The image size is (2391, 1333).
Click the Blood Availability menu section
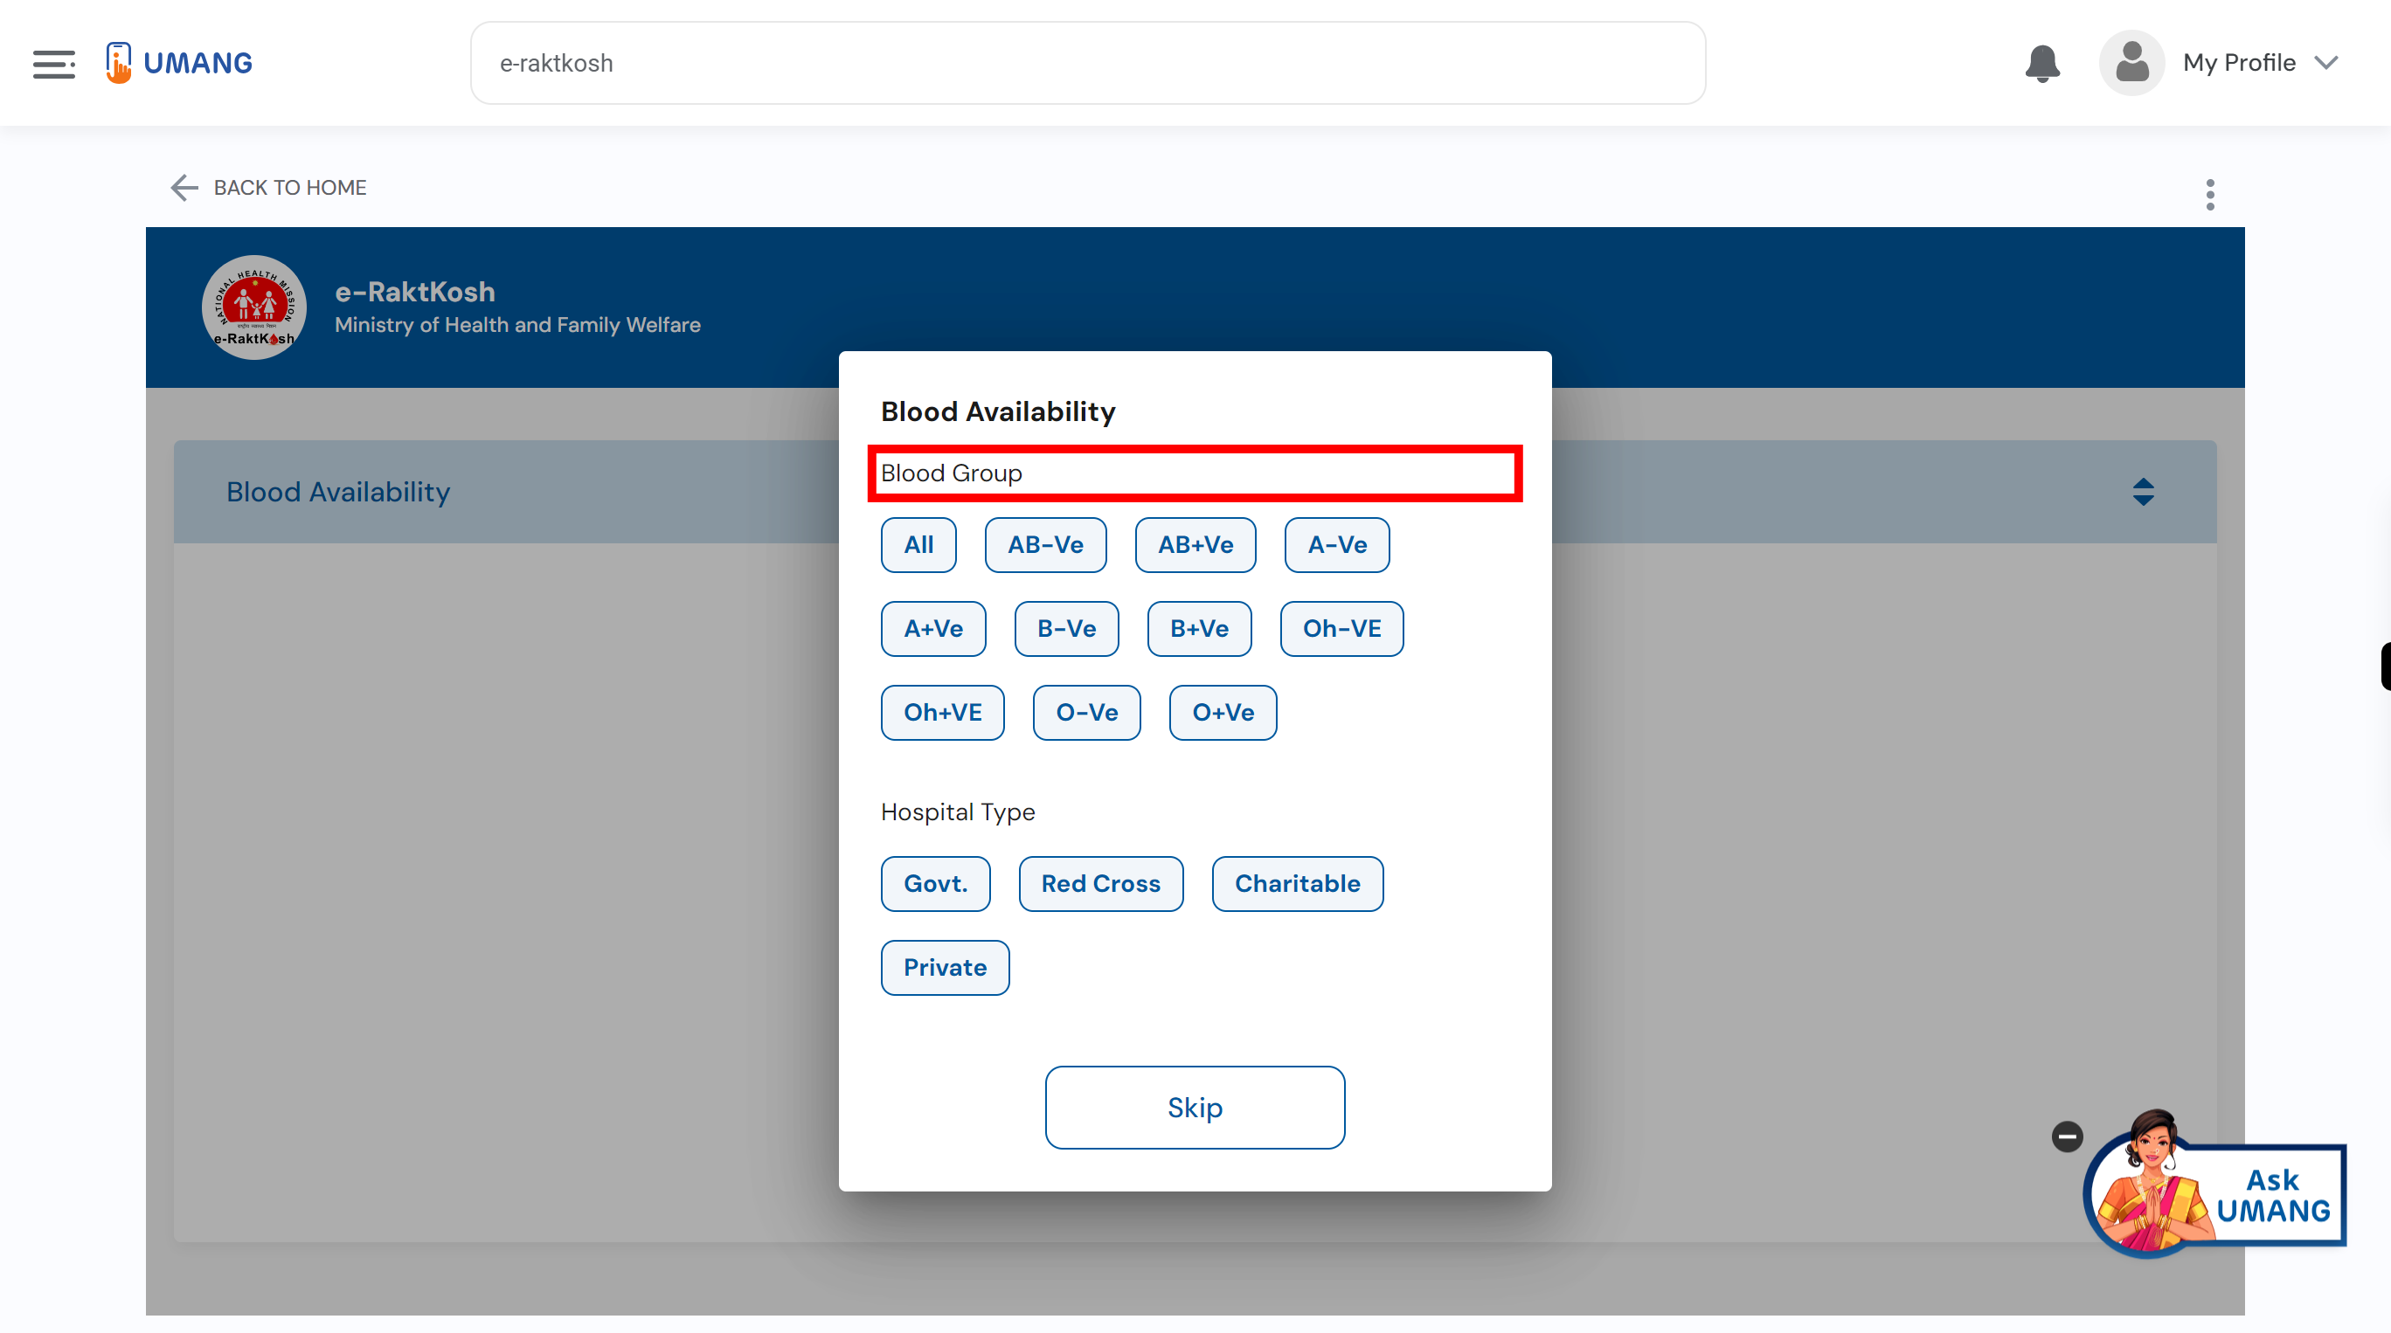(x=338, y=489)
